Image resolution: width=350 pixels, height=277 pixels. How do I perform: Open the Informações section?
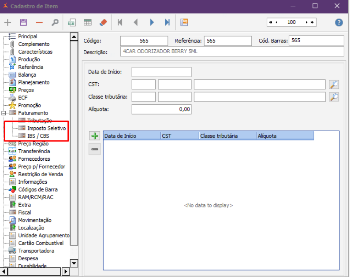[x=33, y=182]
